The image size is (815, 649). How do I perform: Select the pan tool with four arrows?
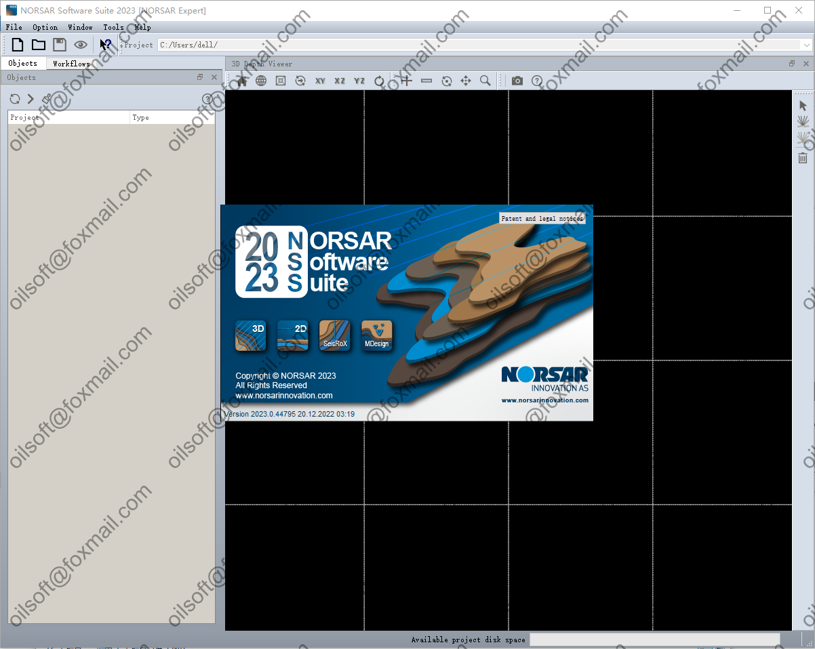(466, 81)
